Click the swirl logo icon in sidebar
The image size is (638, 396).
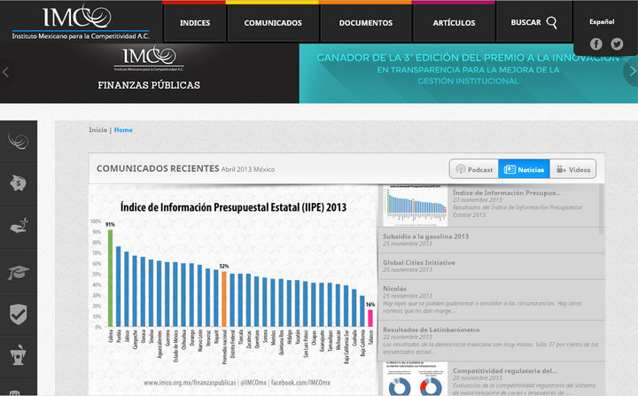tap(18, 141)
